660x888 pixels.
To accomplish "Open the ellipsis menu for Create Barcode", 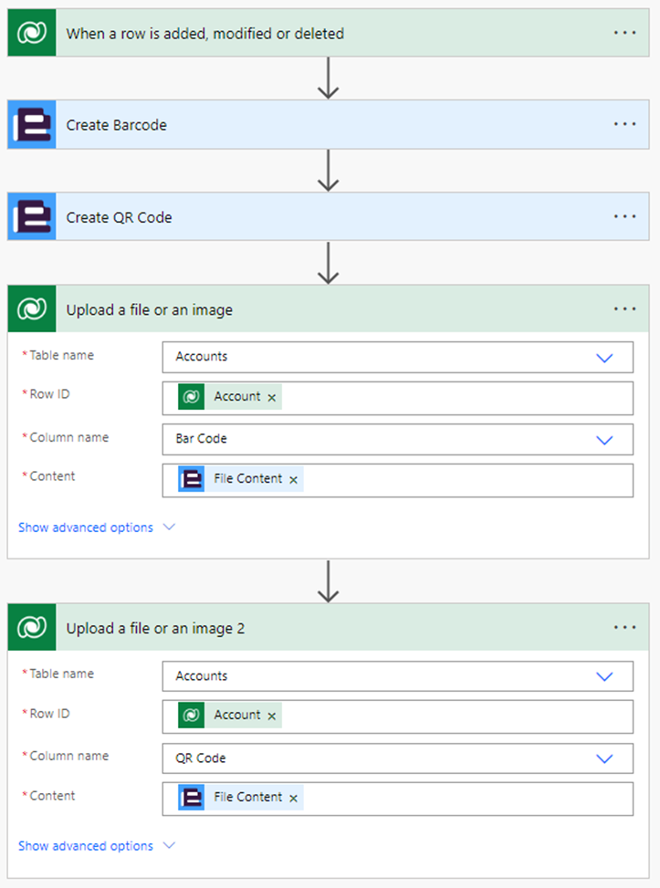I will [x=624, y=124].
